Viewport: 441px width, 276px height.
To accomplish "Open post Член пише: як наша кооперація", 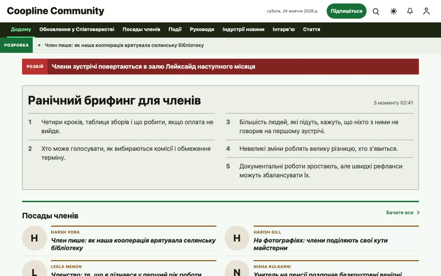I will [x=133, y=244].
